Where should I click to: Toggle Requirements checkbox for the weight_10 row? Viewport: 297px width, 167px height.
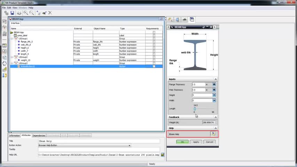[154, 60]
